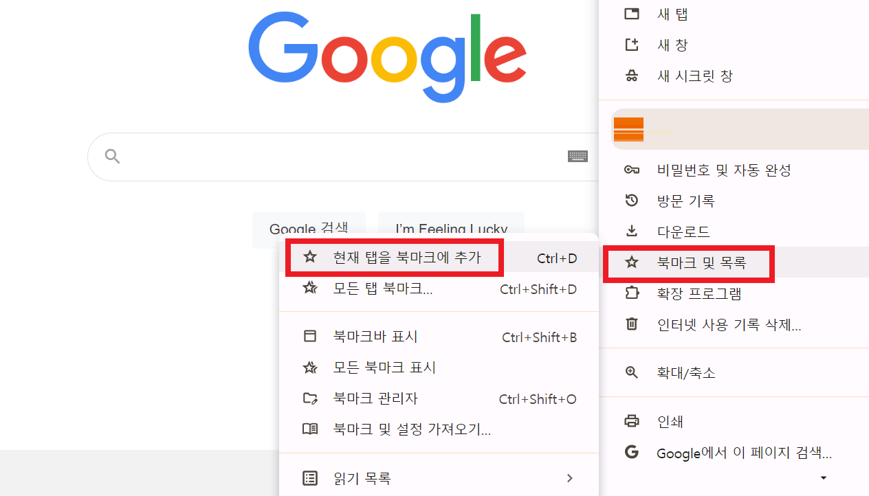
Task: Click the new window icon beside 새 창
Action: coord(631,45)
